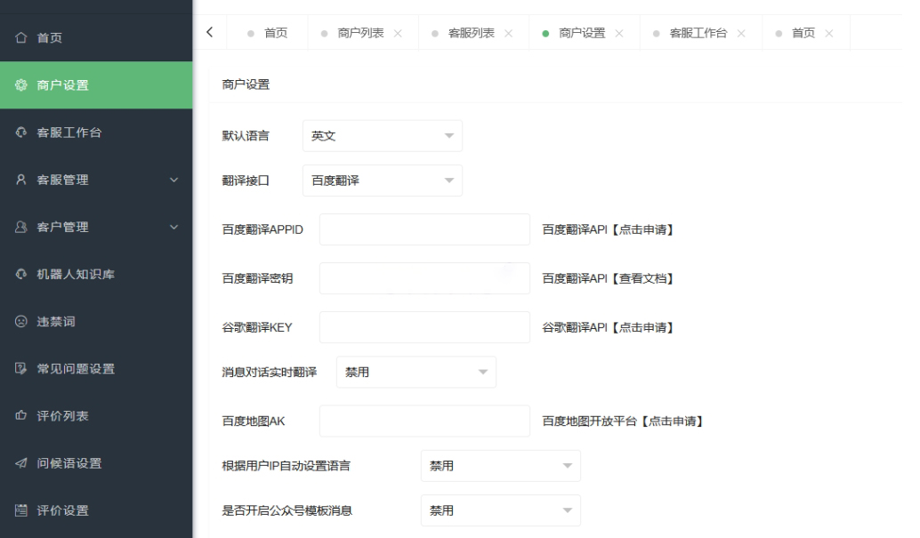Click the headset icon beside 机器人知识库
This screenshot has height=538, width=920.
(21, 274)
